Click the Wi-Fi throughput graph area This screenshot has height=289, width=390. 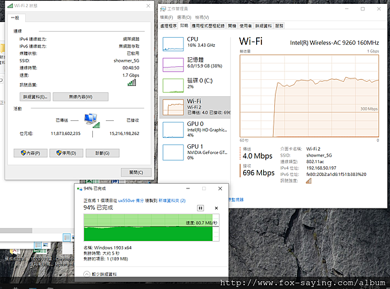(309, 96)
